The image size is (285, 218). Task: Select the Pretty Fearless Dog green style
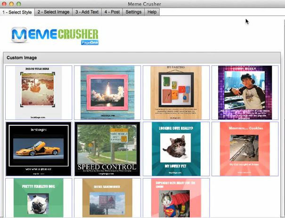click(x=39, y=198)
